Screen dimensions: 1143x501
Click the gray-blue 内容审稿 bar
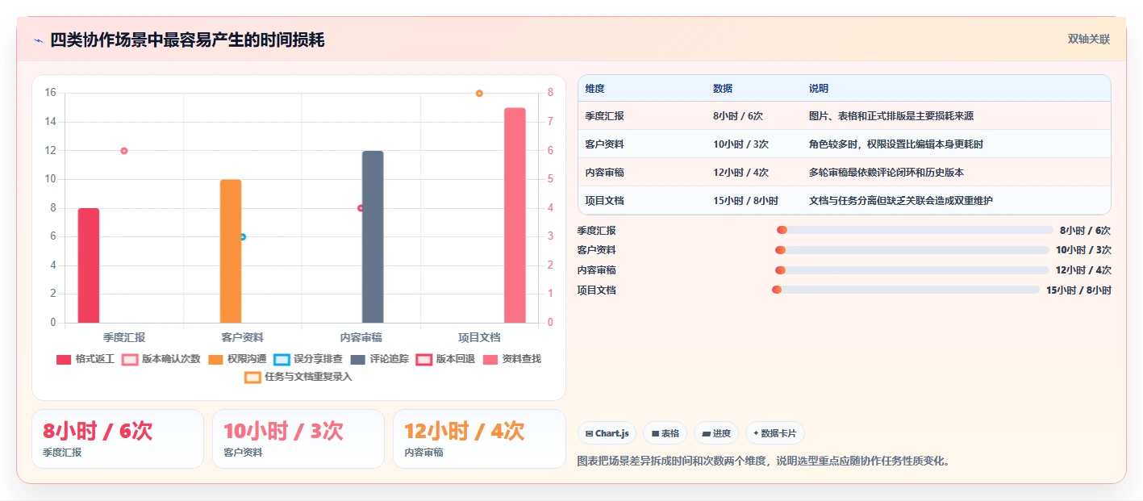click(373, 237)
